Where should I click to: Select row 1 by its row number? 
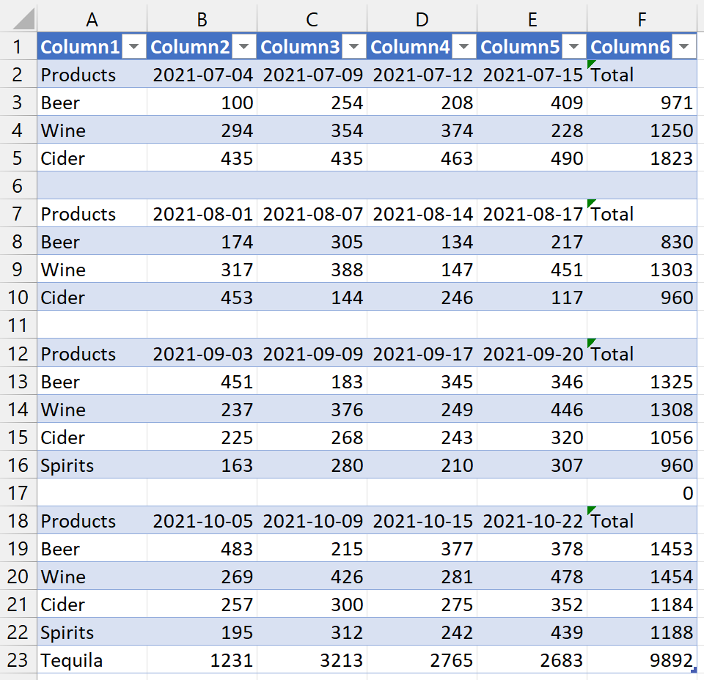click(18, 46)
